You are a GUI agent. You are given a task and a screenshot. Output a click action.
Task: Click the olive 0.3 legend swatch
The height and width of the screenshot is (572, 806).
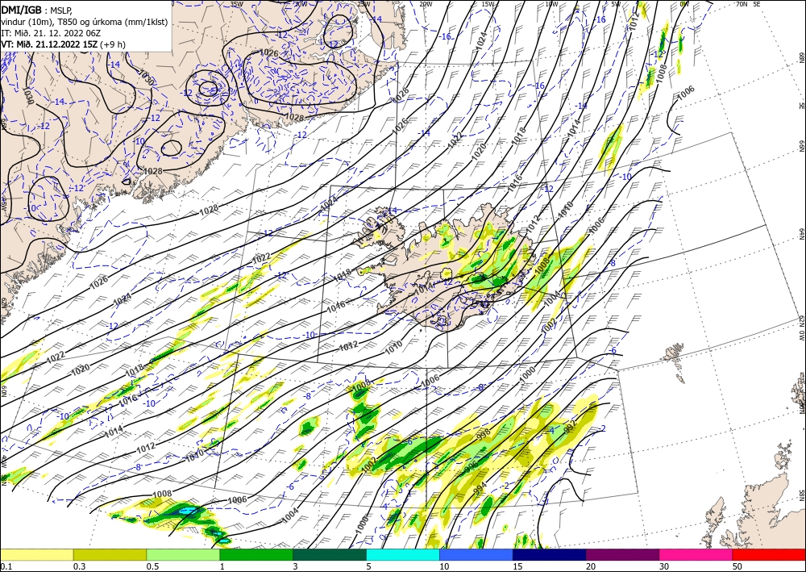[110, 554]
